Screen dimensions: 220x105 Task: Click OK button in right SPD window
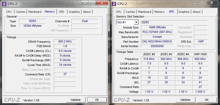[207, 100]
